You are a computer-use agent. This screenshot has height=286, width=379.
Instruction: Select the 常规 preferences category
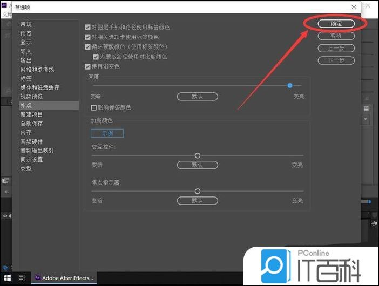pos(26,24)
